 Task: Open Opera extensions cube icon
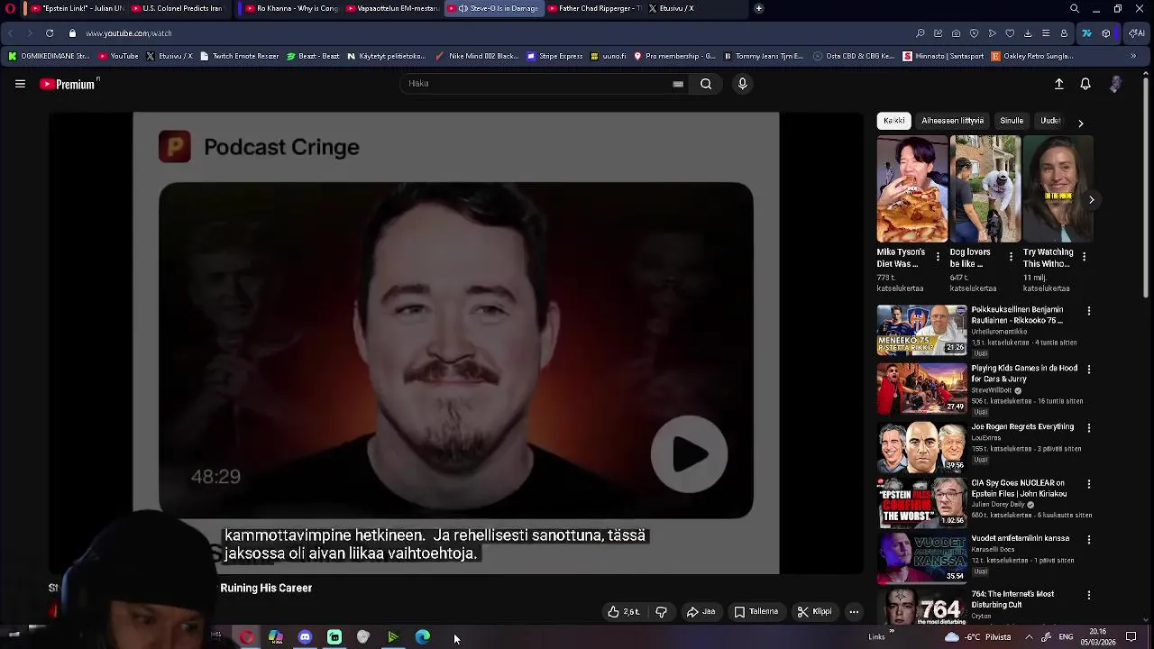click(1106, 33)
